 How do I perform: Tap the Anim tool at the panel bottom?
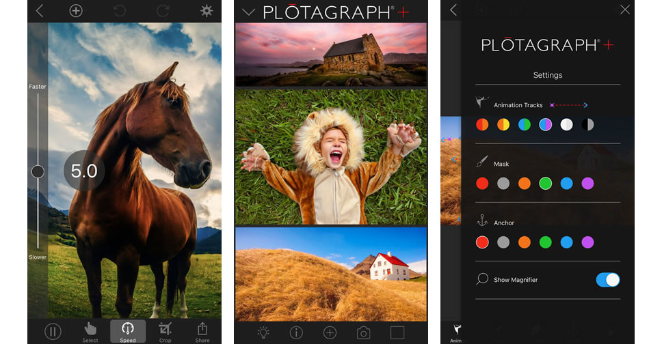pos(456,333)
